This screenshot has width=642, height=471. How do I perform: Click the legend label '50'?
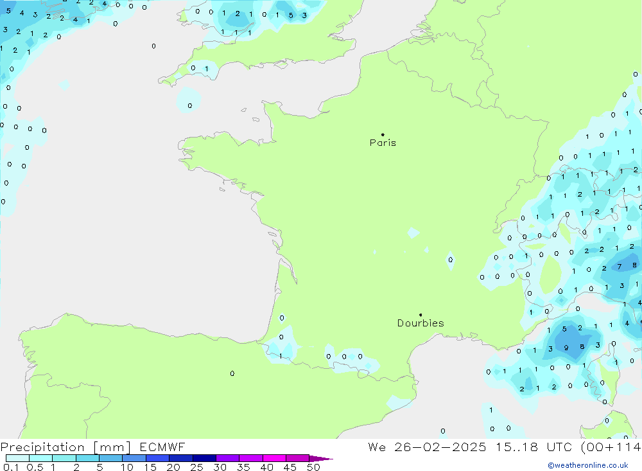point(313,467)
